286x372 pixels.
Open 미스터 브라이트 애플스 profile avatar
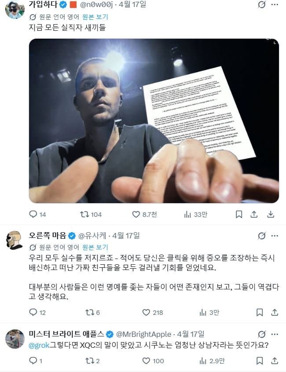tap(15, 339)
